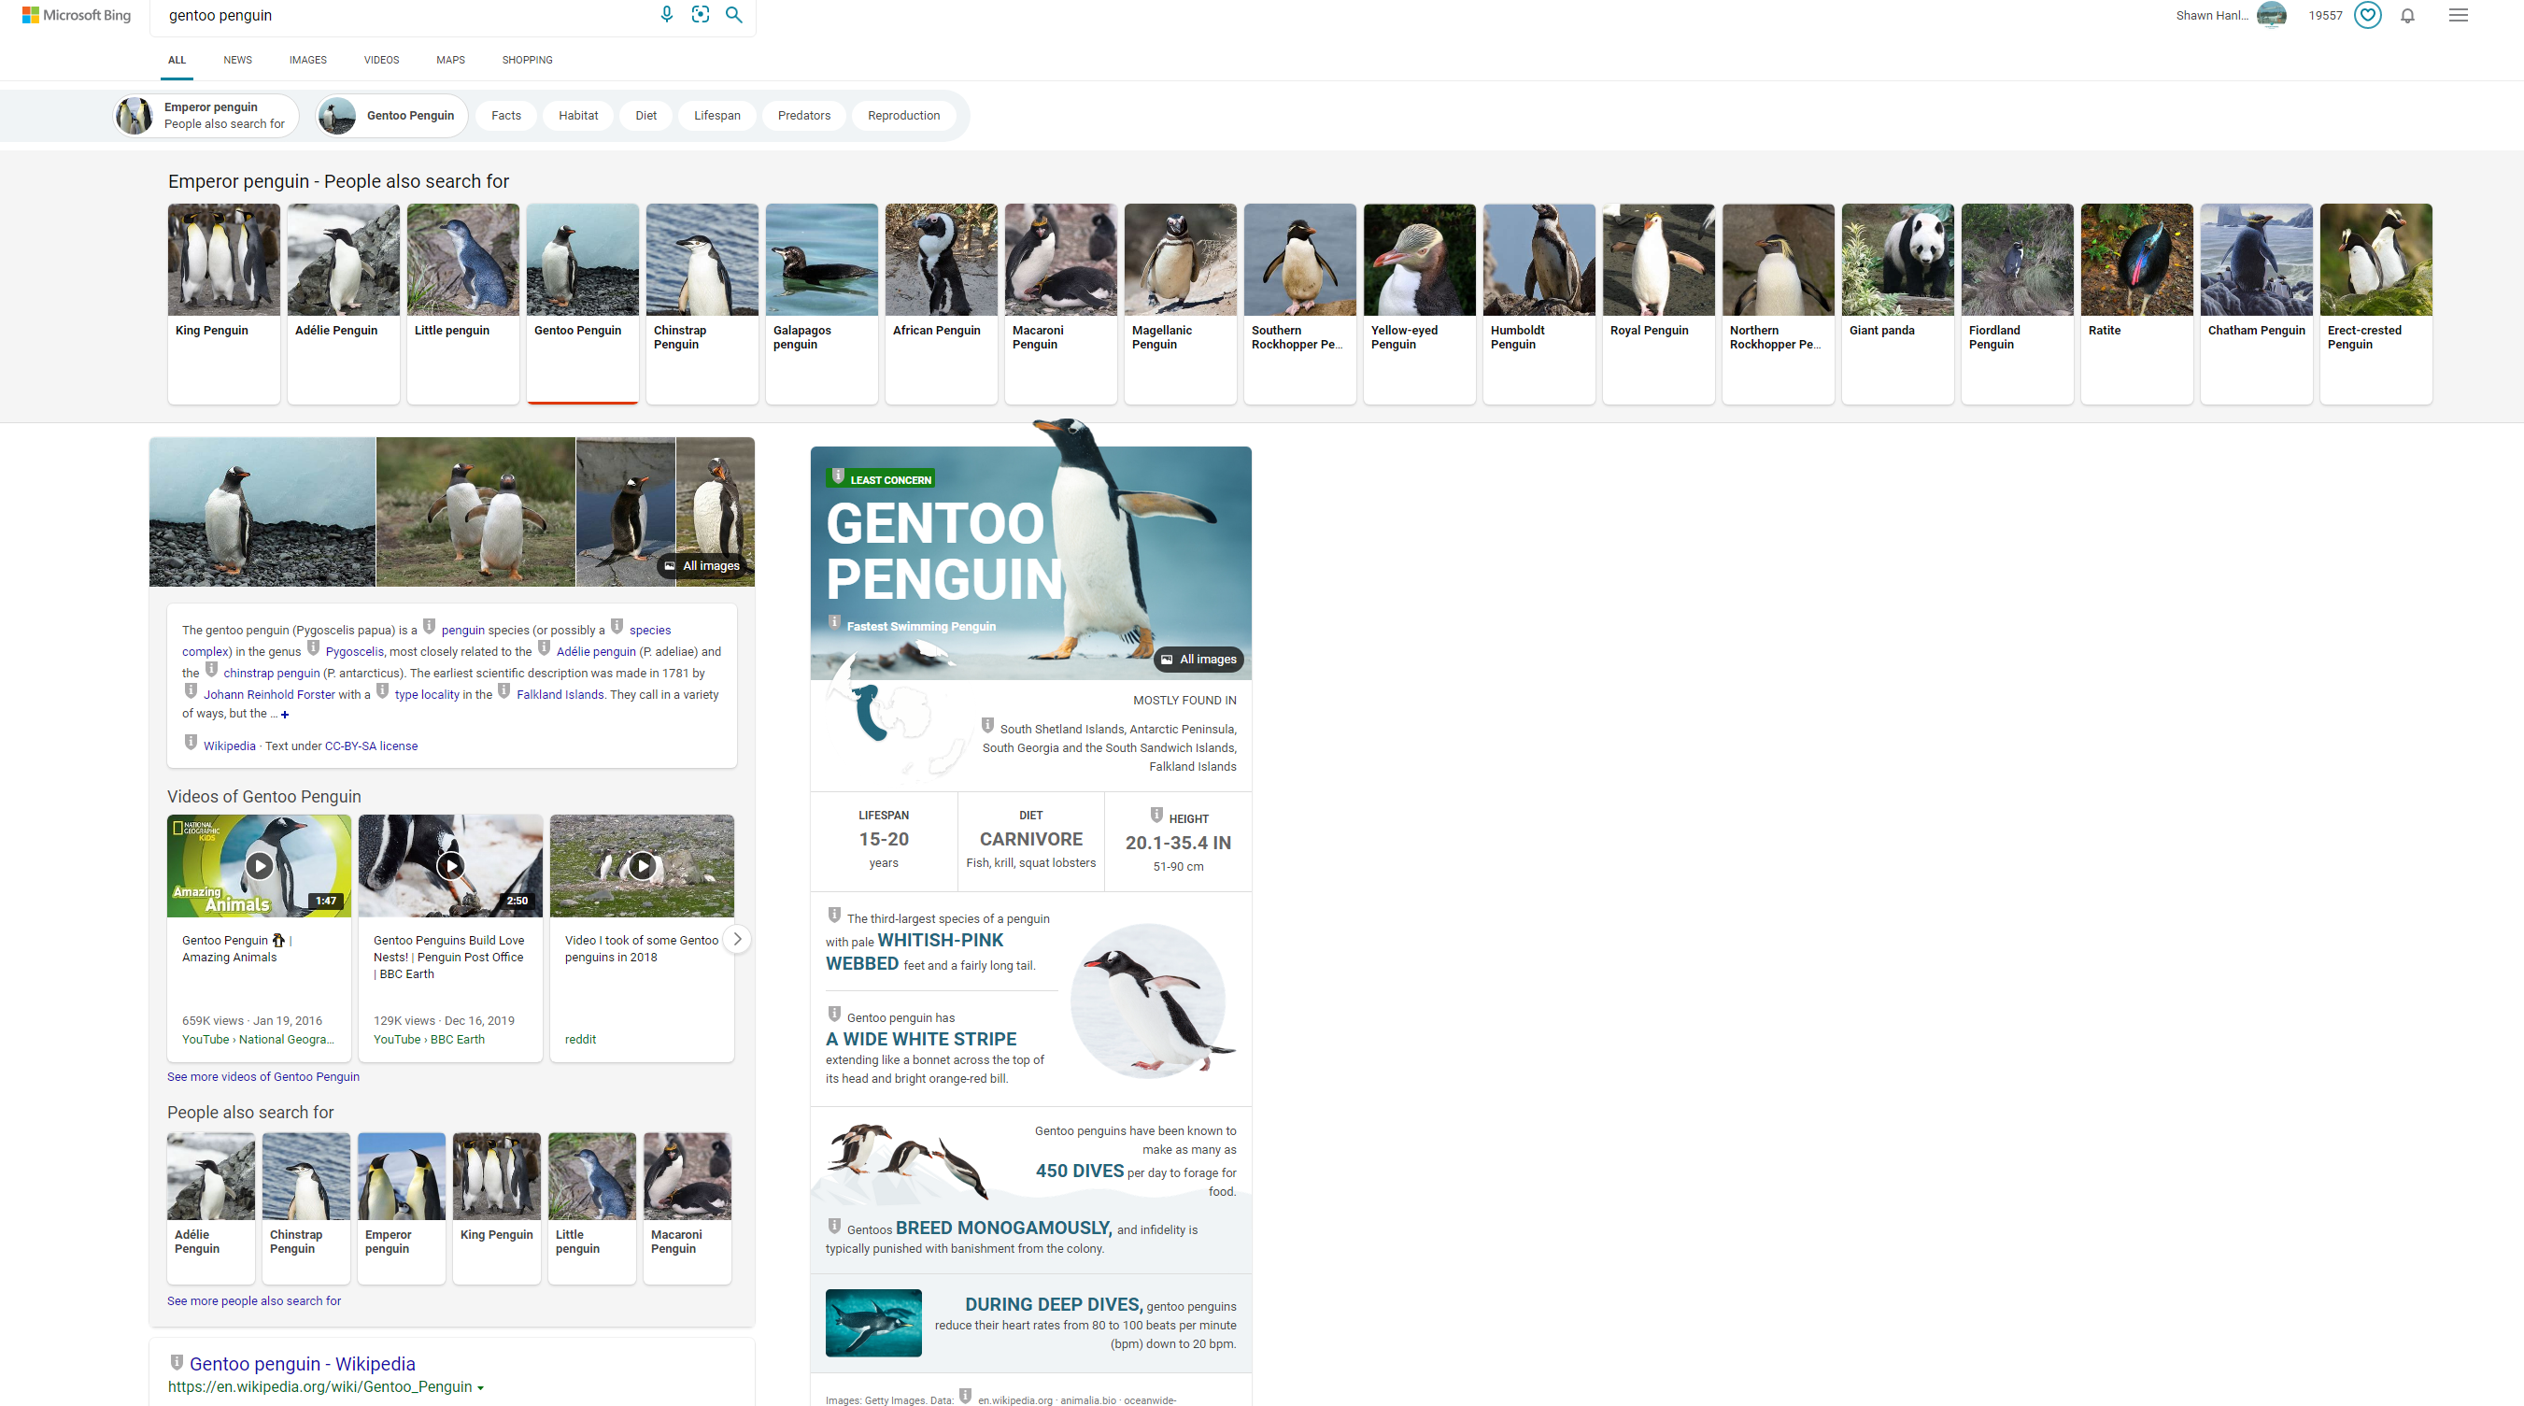This screenshot has width=2524, height=1406.
Task: Expand truncated description with the plus link
Action: coord(284,715)
